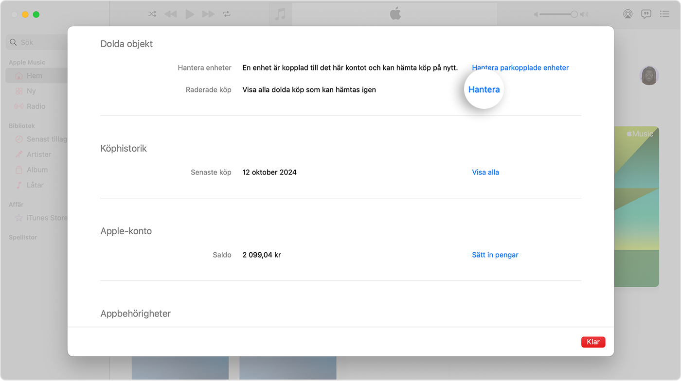
Task: Click the Apple Music sidebar header
Action: coord(27,62)
